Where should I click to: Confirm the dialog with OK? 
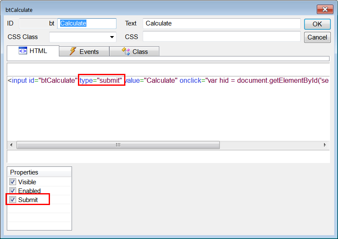pyautogui.click(x=317, y=24)
